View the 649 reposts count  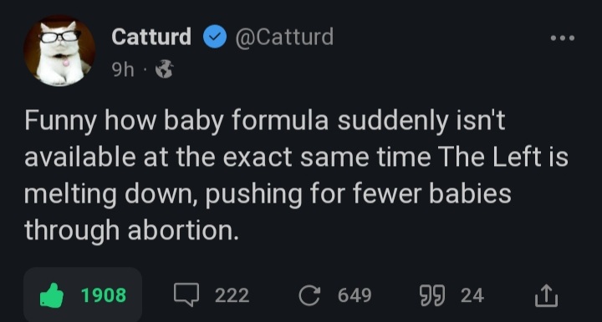(x=355, y=295)
